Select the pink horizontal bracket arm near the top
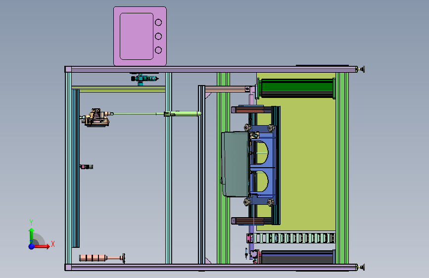 pyautogui.click(x=227, y=89)
